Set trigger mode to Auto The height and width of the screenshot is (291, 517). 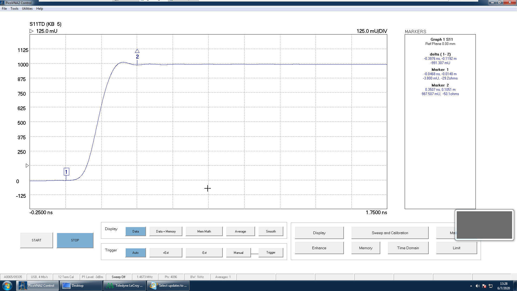coord(136,252)
